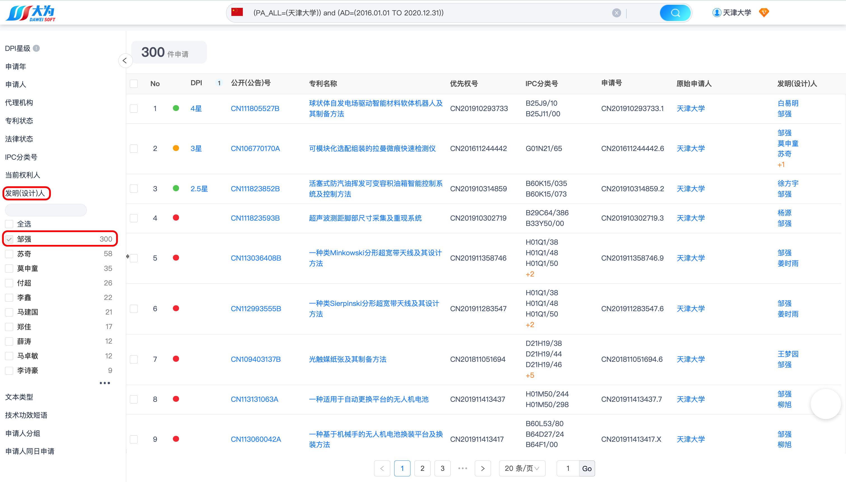The width and height of the screenshot is (846, 482).
Task: Expand the 申请年 filter section
Action: pyautogui.click(x=16, y=67)
